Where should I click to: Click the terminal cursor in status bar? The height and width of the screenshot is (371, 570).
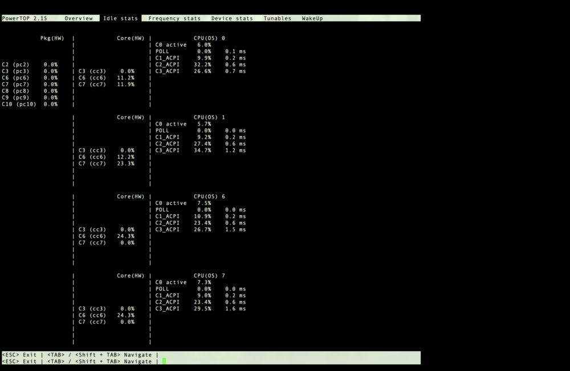tap(164, 361)
